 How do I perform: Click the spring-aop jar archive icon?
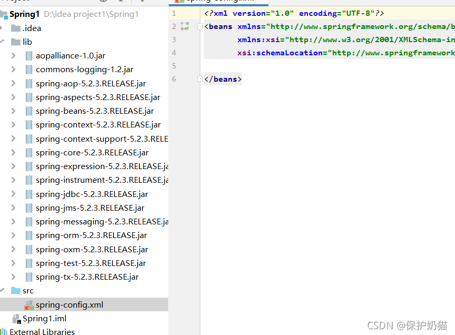pos(28,83)
